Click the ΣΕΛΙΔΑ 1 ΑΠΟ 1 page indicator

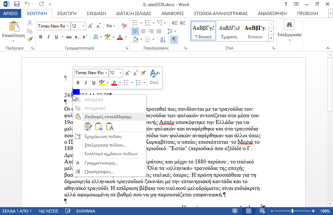pyautogui.click(x=17, y=211)
